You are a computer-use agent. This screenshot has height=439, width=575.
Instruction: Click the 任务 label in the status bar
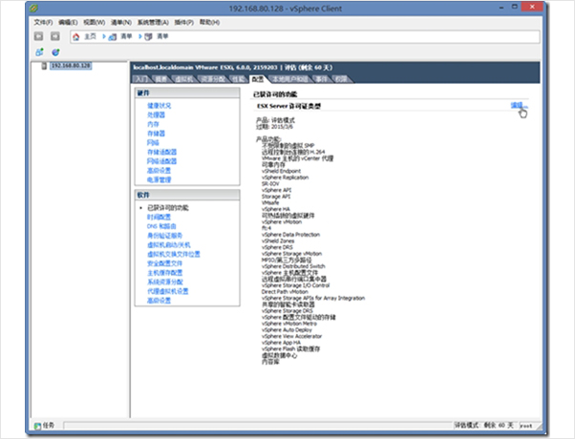[49, 426]
